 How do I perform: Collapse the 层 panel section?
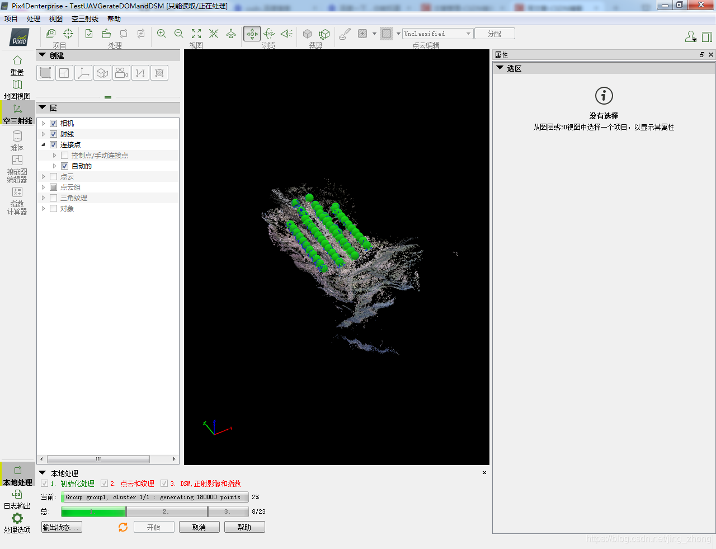point(42,107)
